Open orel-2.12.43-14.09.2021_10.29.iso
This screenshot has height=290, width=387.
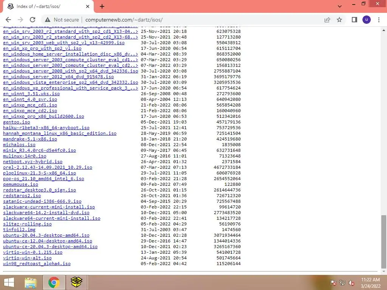pyautogui.click(x=48, y=167)
